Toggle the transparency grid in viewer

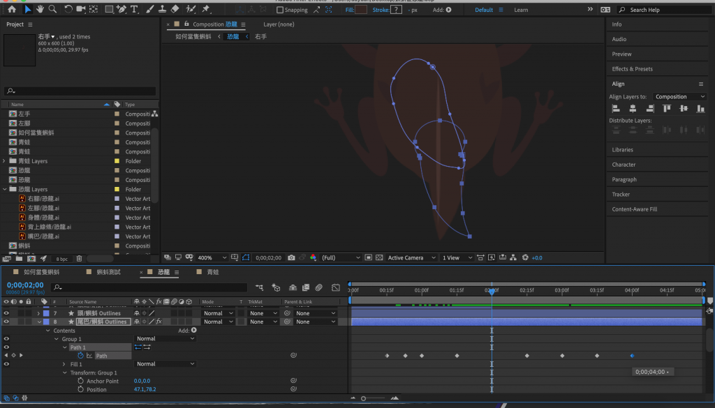tap(379, 258)
